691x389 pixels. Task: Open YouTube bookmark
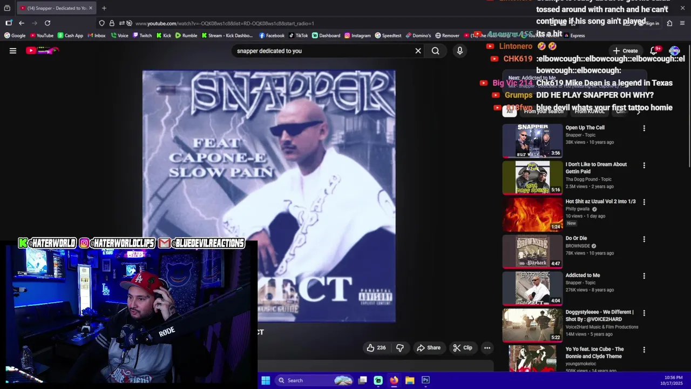pyautogui.click(x=42, y=36)
